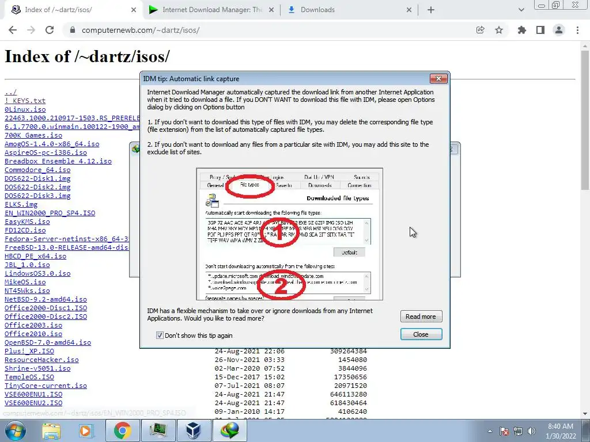
Task: Share this page via the share icon
Action: [x=480, y=30]
